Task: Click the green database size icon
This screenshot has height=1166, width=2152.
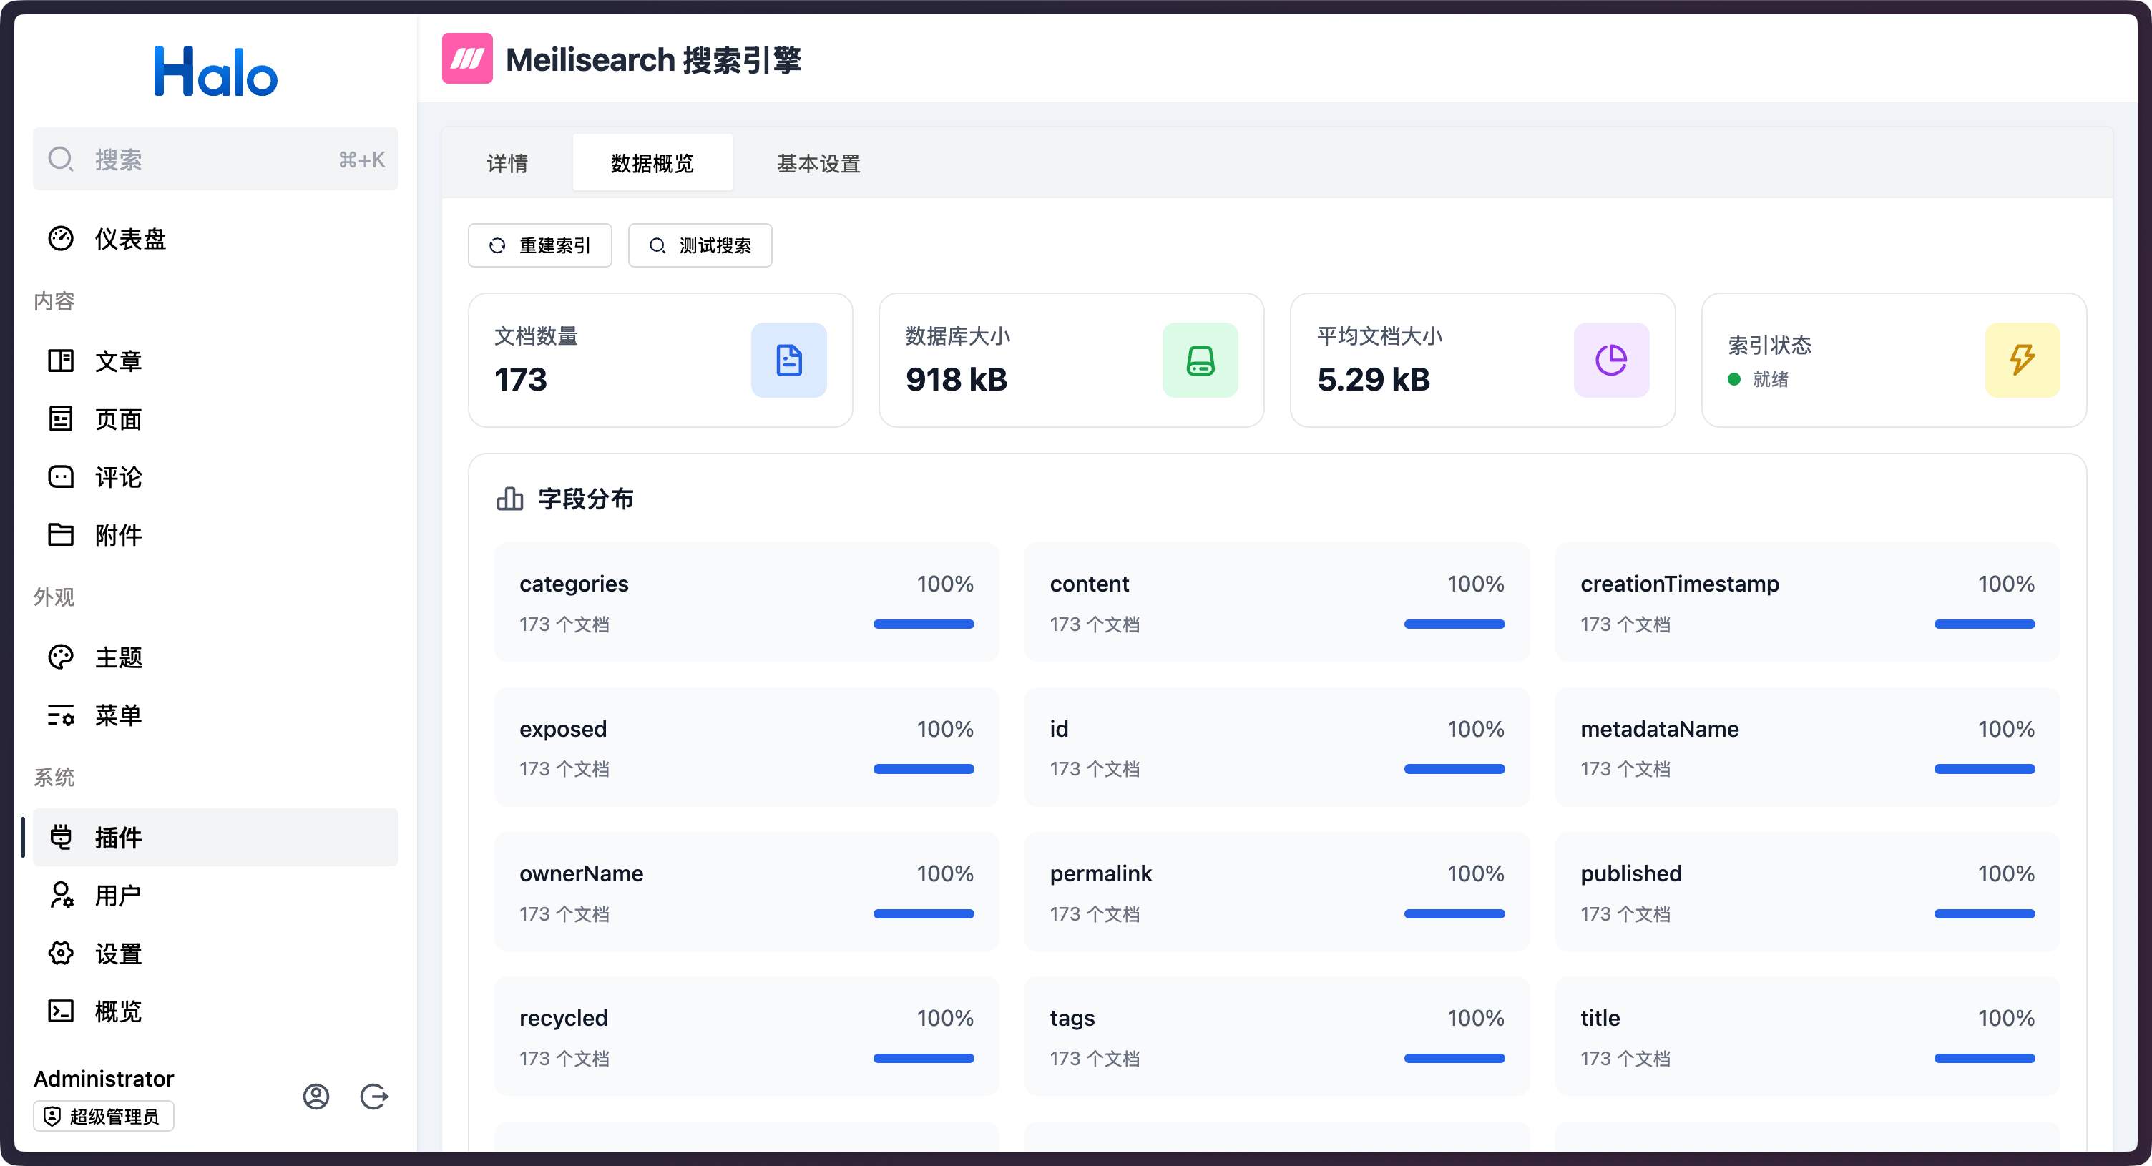Action: 1199,360
